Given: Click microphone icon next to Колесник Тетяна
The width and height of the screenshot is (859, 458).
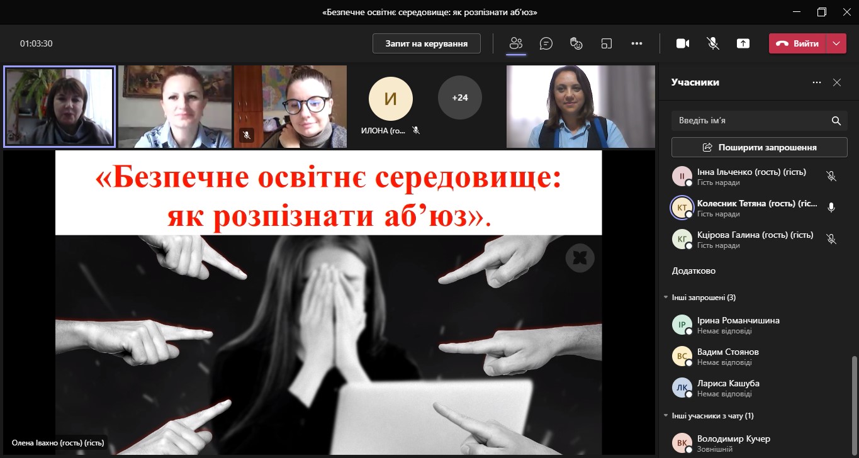Looking at the screenshot, I should click(831, 208).
